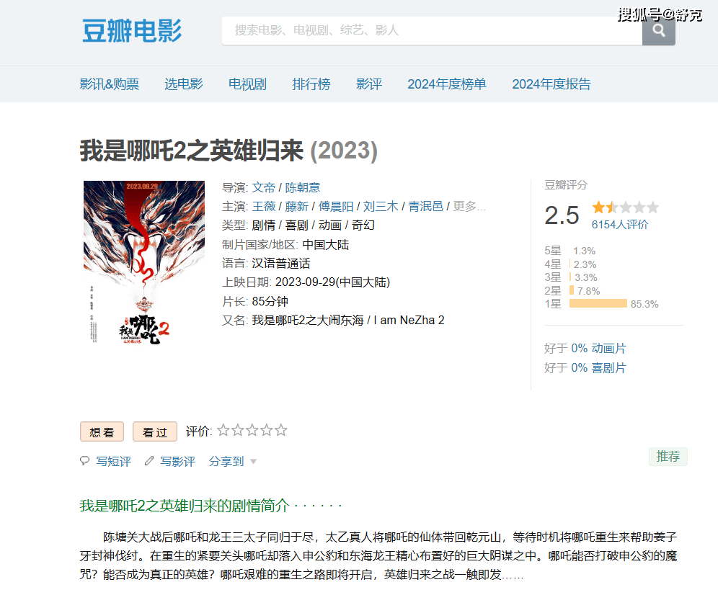Click the 3星 3.3% rating bar

[570, 277]
